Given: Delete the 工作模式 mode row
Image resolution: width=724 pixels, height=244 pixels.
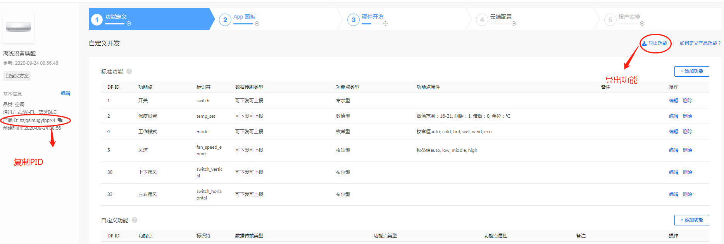Looking at the screenshot, I should coord(688,132).
